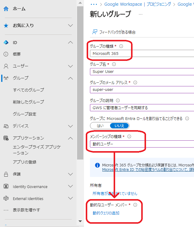Click info icon beside Microsoft Entra role setting
The height and width of the screenshot is (227, 194).
tap(187, 118)
